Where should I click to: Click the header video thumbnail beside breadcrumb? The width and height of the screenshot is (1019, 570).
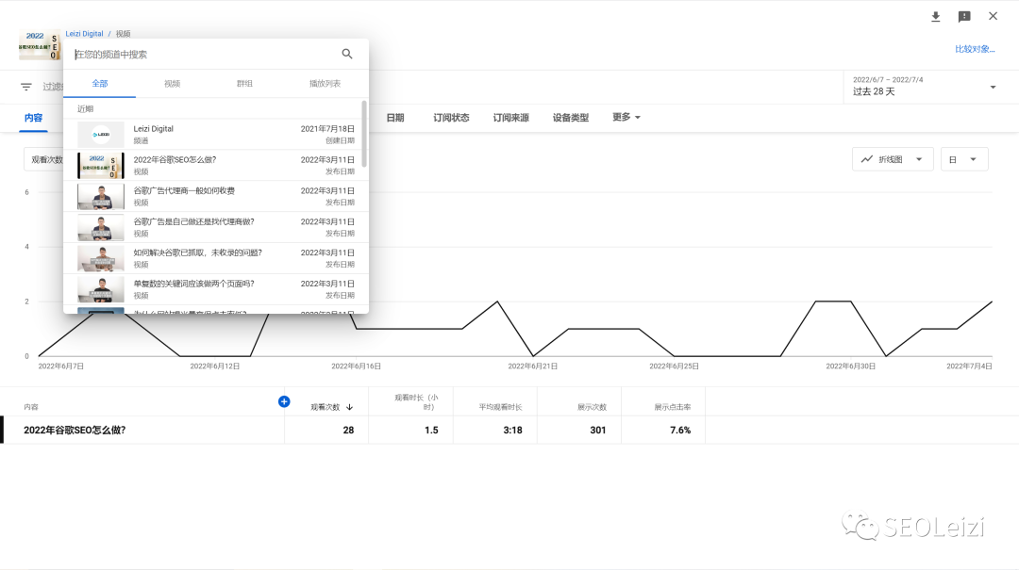click(x=39, y=45)
